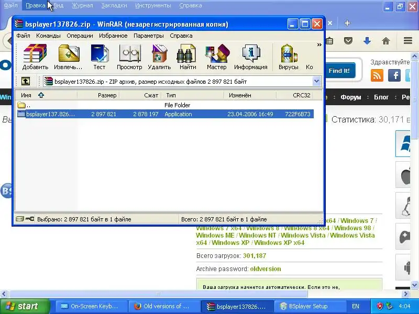Click the key password icon in status bar
The image size is (419, 314).
(x=30, y=219)
